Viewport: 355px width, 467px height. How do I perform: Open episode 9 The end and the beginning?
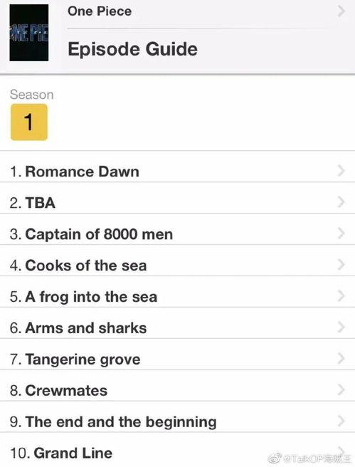pos(177,421)
